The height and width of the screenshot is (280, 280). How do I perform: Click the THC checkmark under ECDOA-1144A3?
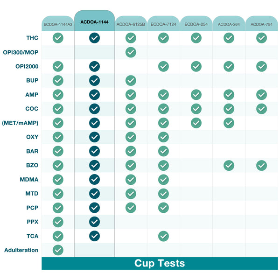(x=58, y=38)
